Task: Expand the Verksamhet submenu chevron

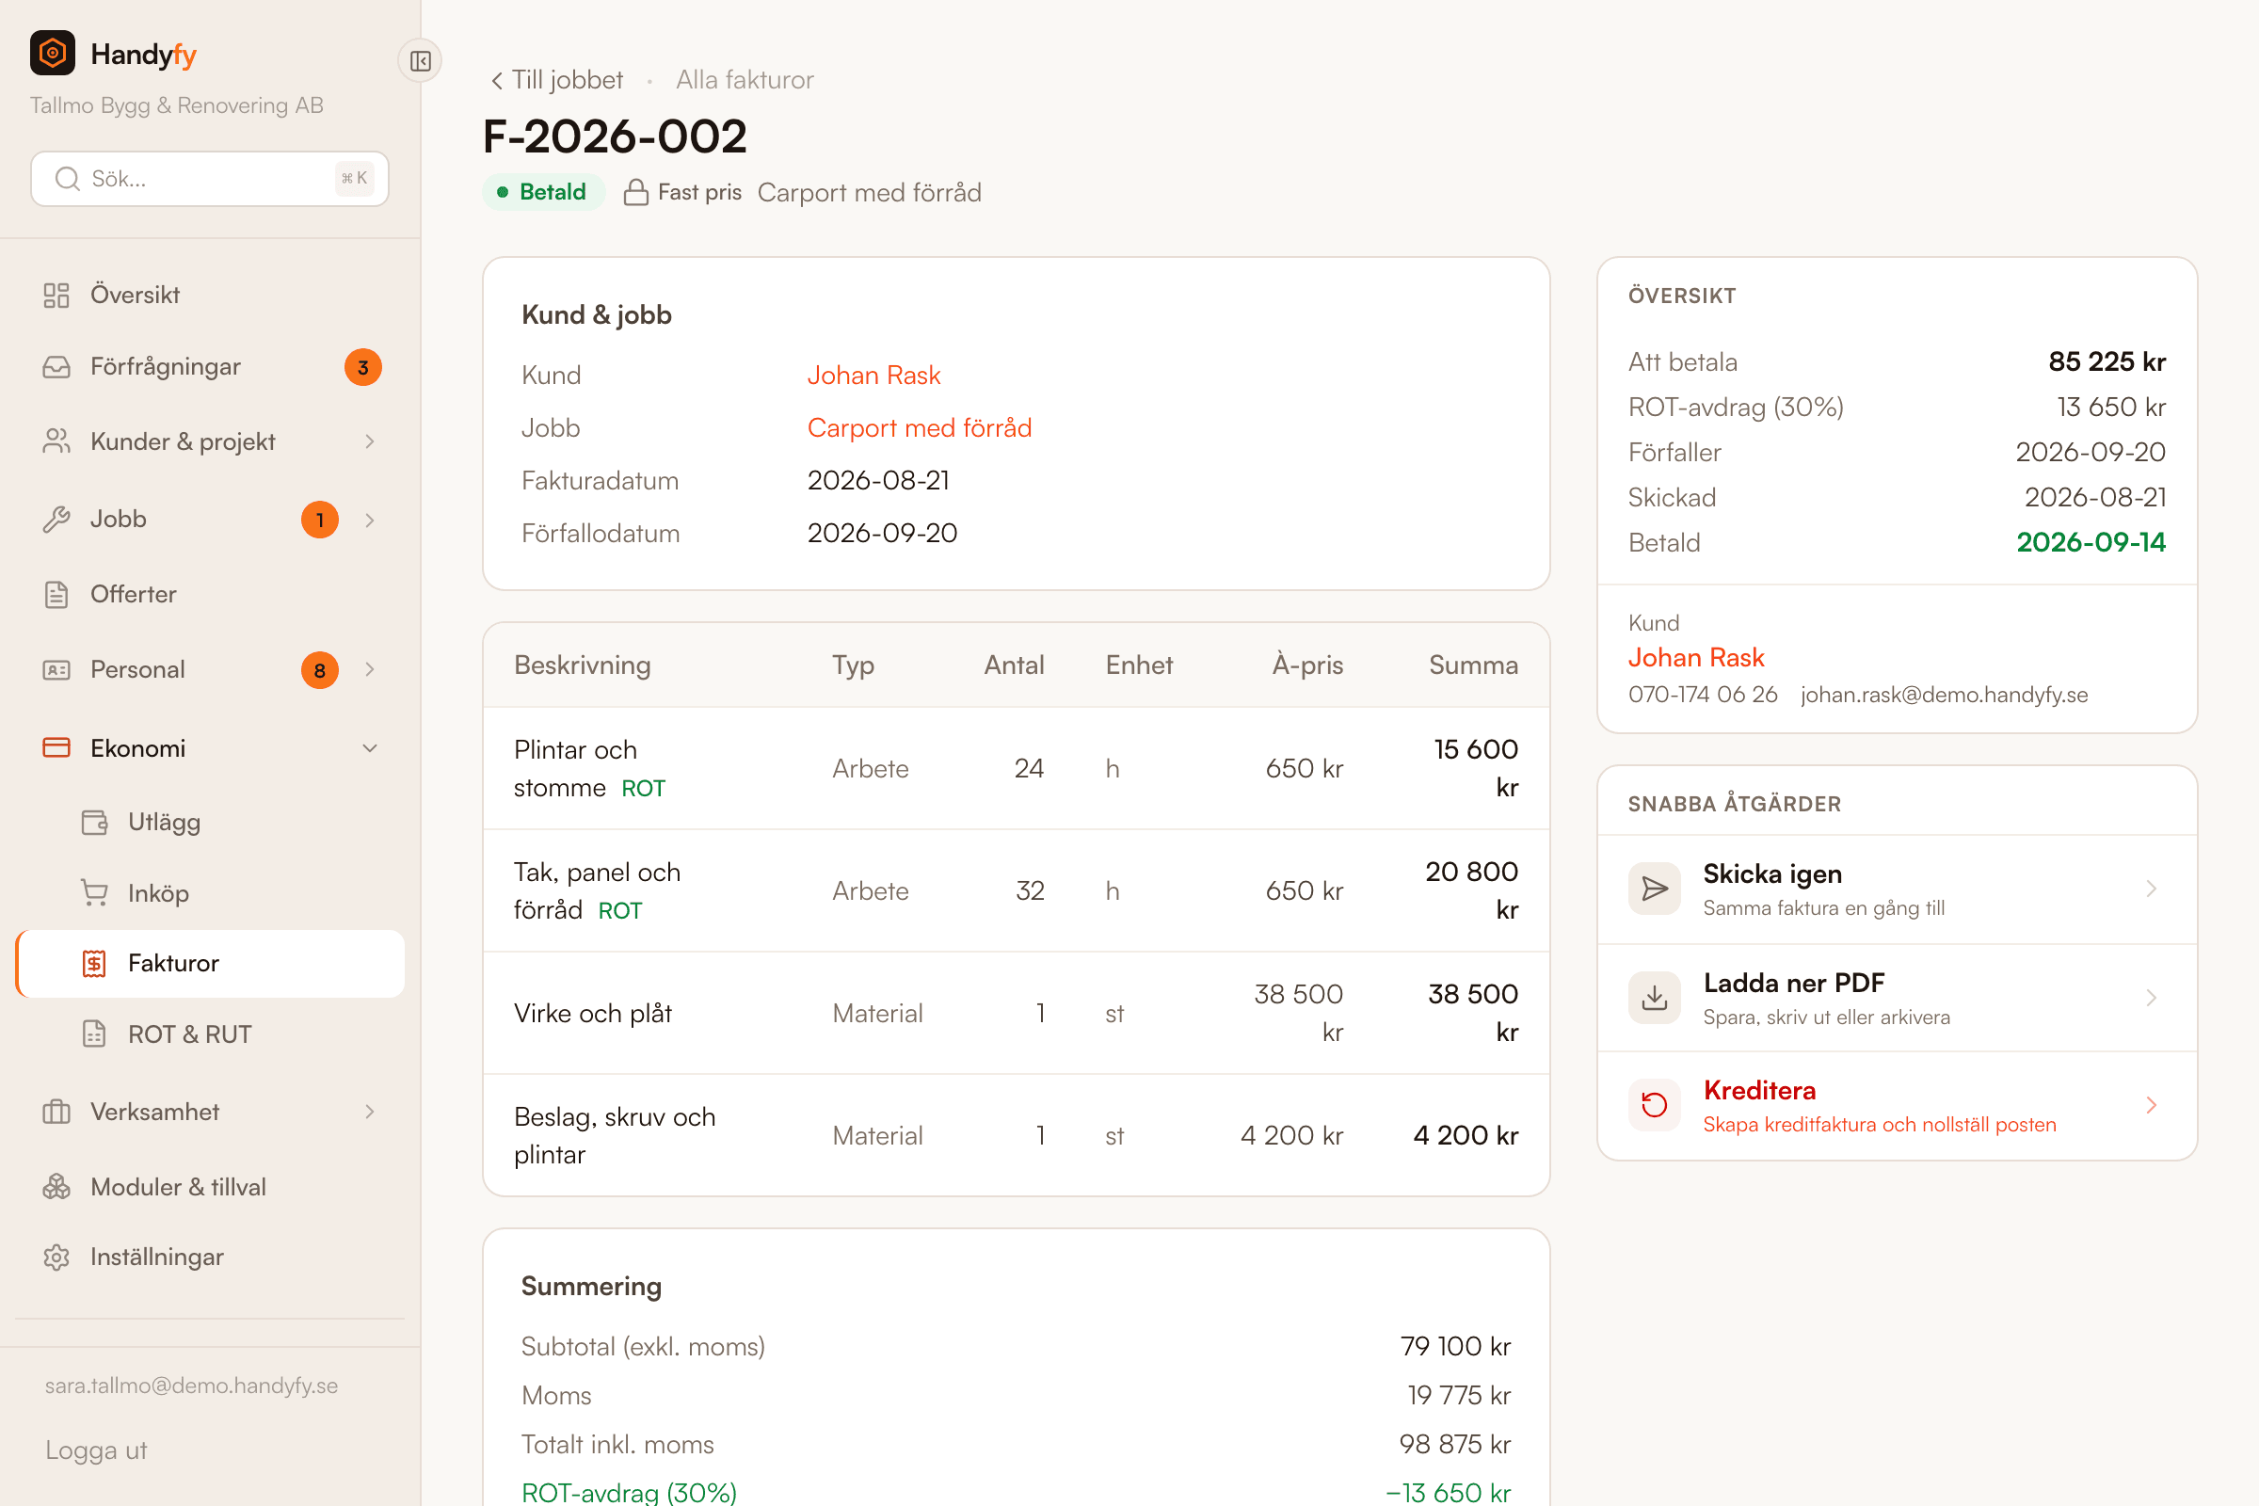Action: pos(370,1113)
